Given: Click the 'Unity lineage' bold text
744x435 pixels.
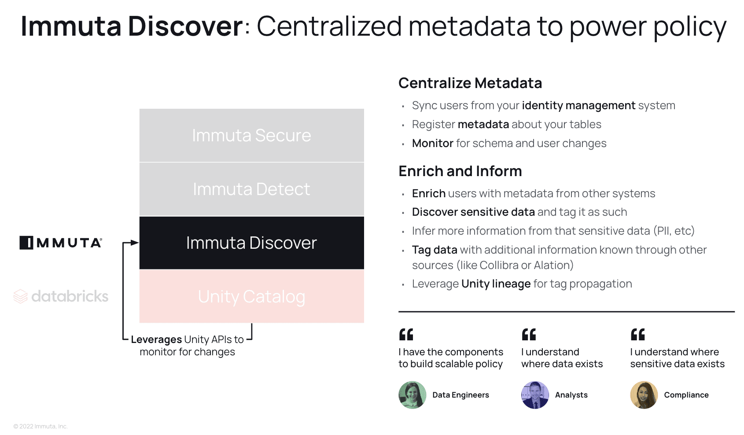Looking at the screenshot, I should (496, 284).
